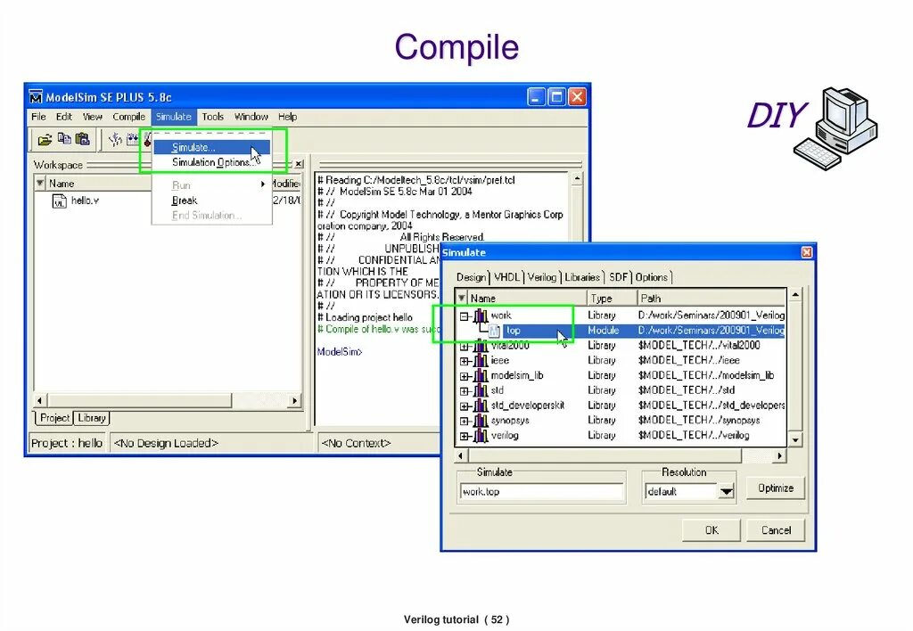Click the OK button in Simulate dialog
Screen dimensions: 913x631
pyautogui.click(x=711, y=530)
